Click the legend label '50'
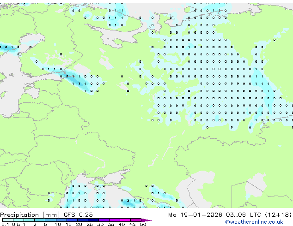 143,224
